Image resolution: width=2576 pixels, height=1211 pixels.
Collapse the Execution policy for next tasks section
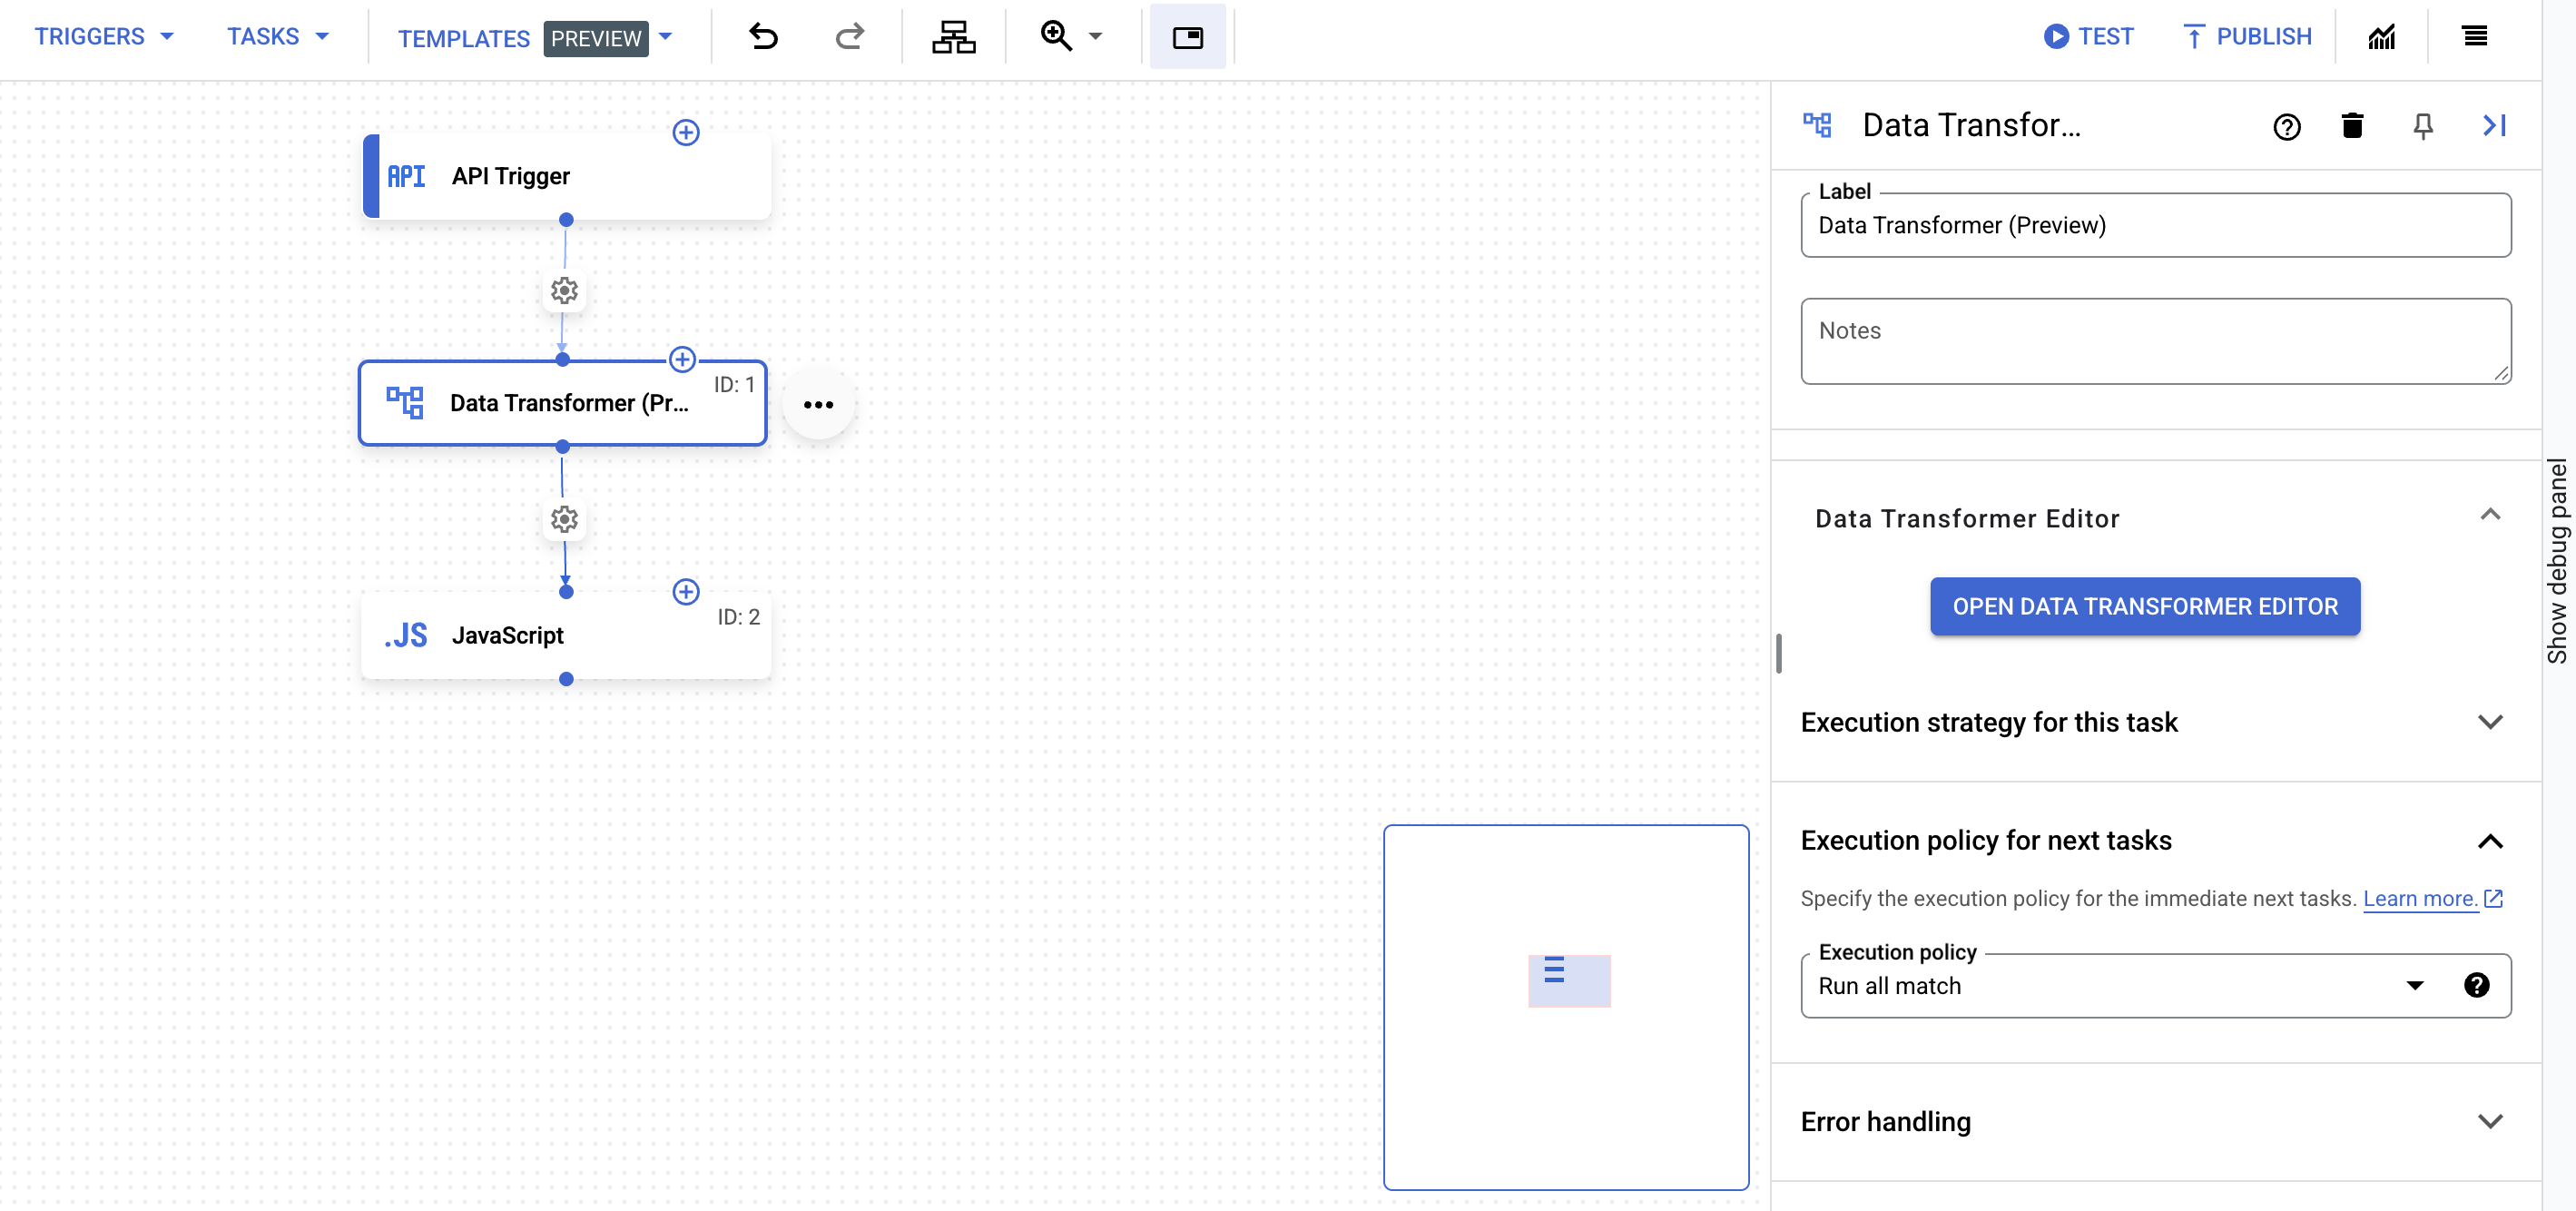[2490, 841]
